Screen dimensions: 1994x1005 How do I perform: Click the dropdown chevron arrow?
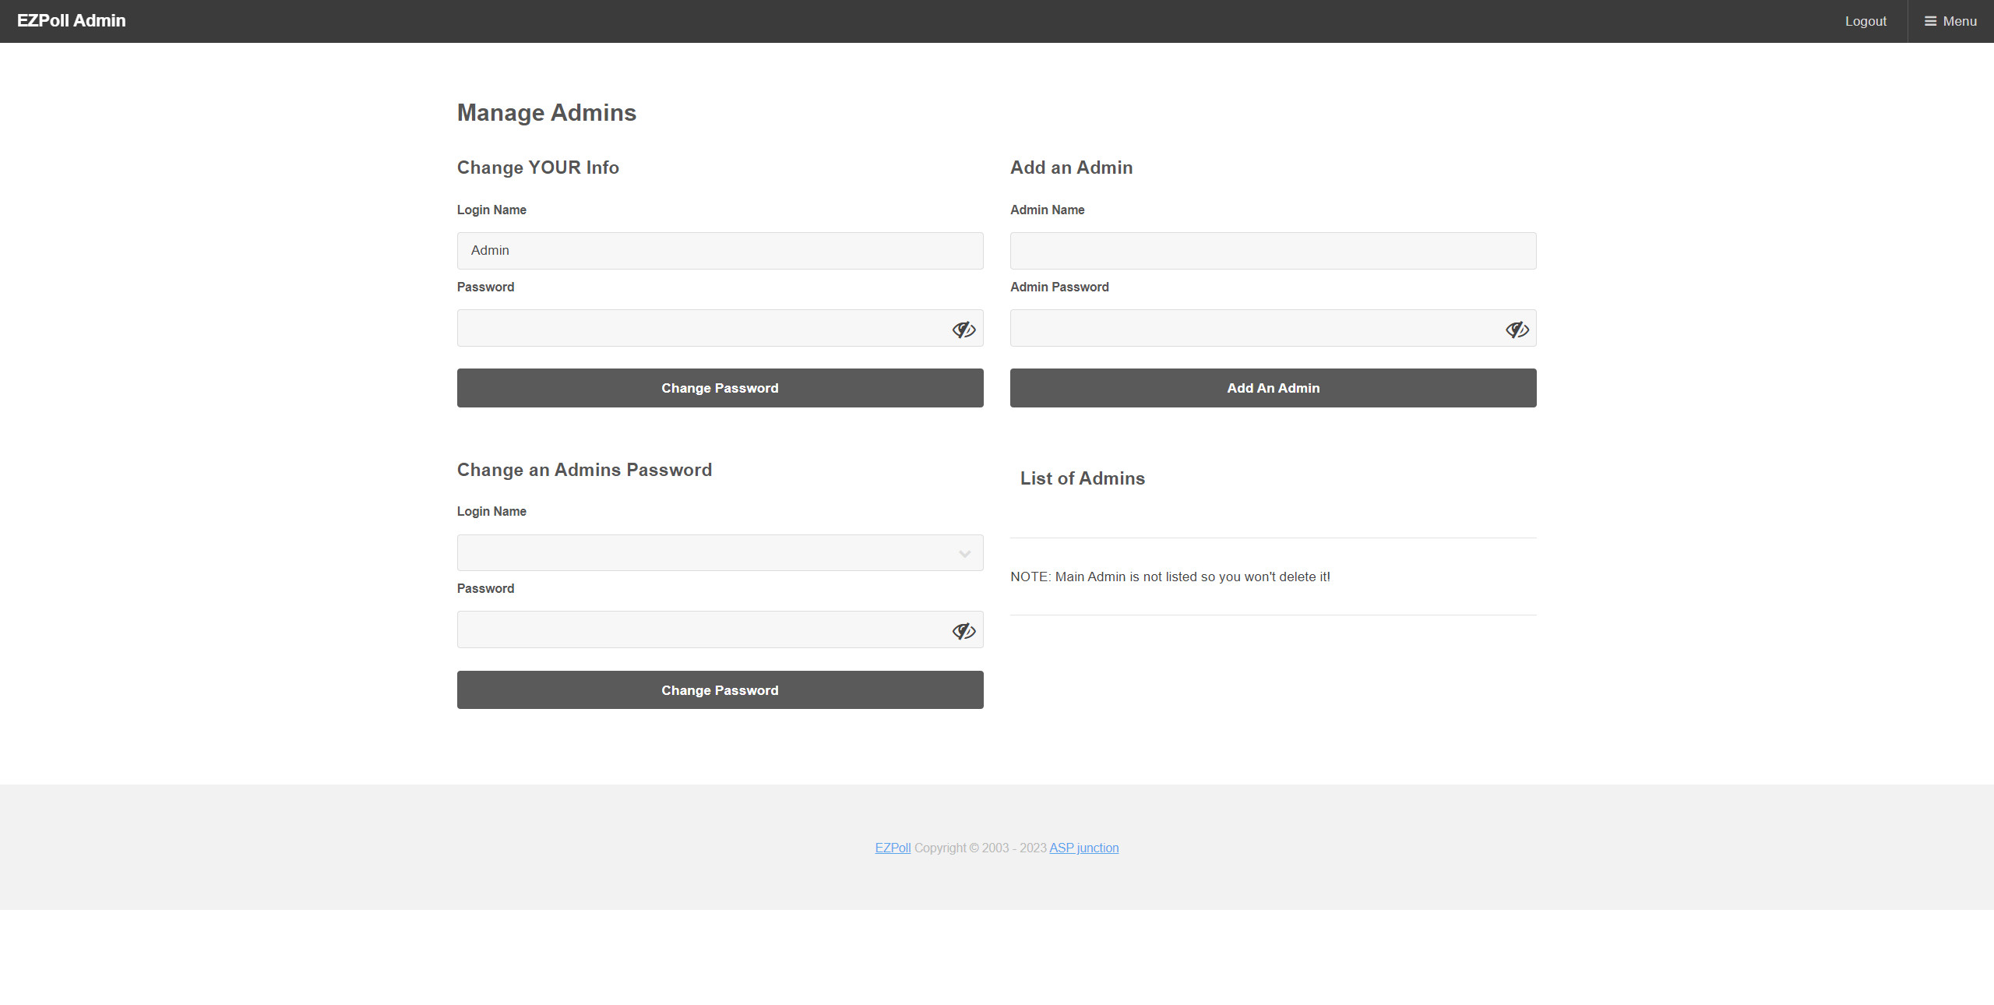pyautogui.click(x=964, y=554)
